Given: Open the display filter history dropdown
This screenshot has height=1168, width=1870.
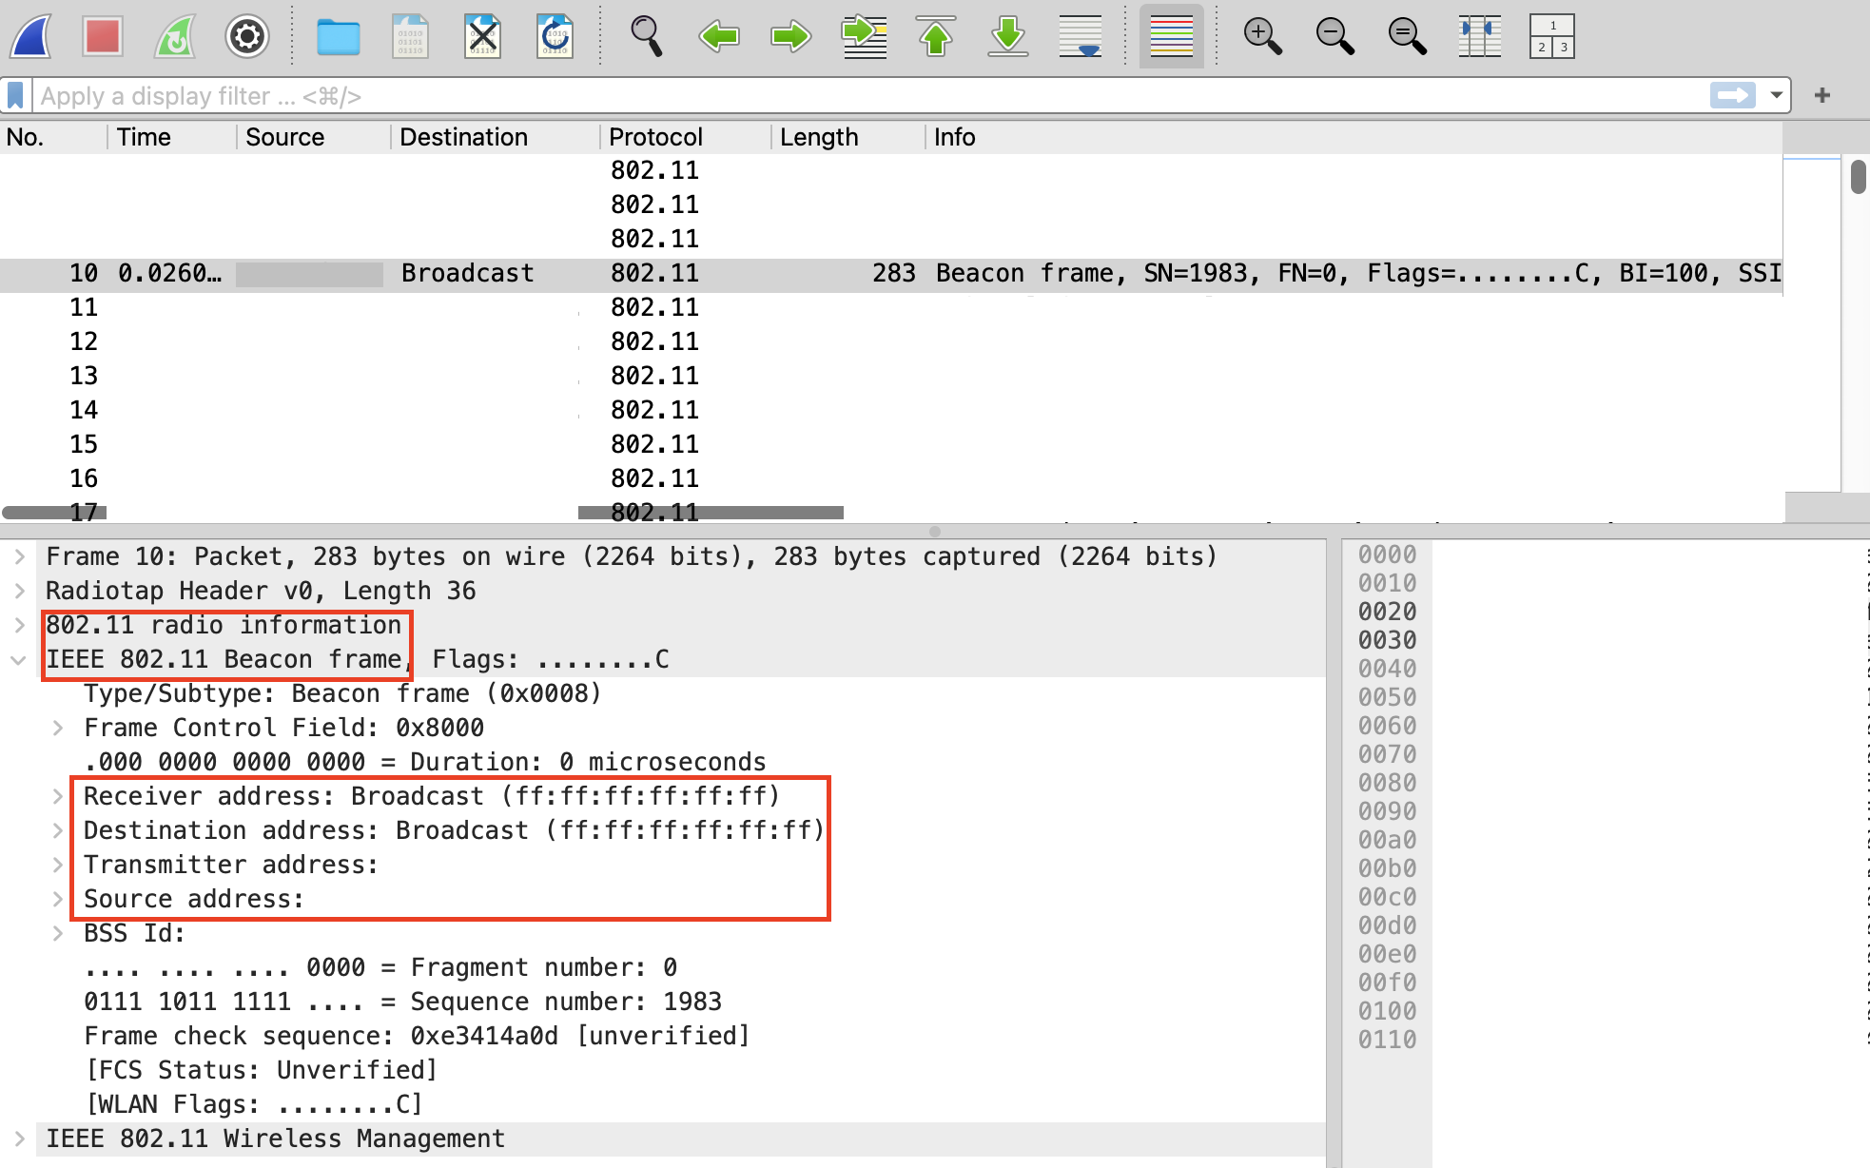Looking at the screenshot, I should [1776, 96].
